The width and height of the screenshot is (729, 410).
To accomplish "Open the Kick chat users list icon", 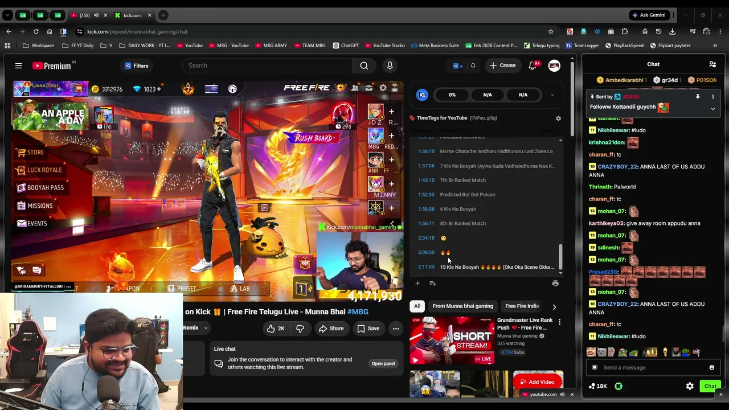I will pos(712,65).
